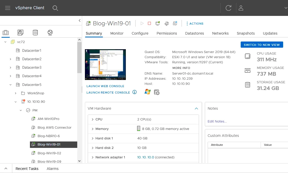The image size is (288, 173).
Task: Open the Networking inventory view icon
Action: [50, 33]
